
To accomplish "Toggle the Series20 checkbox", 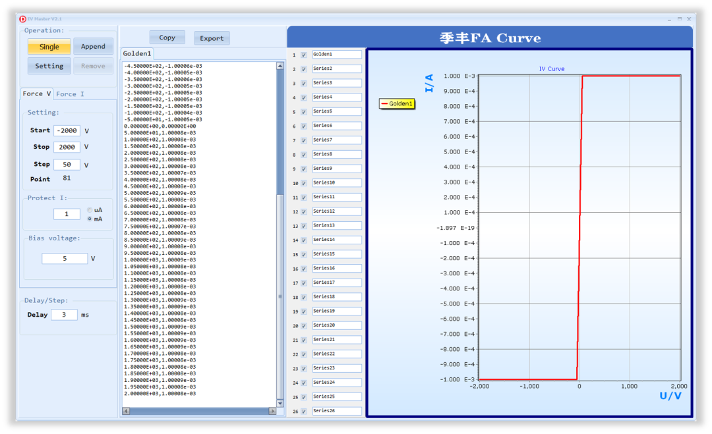I will pos(304,326).
